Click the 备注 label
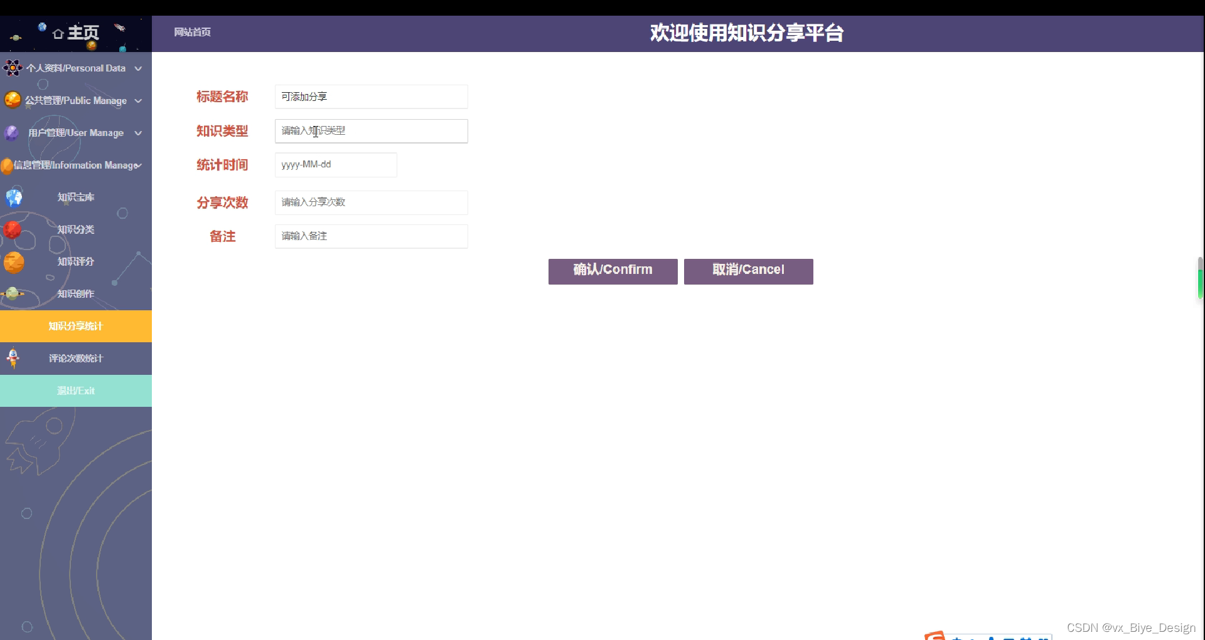The width and height of the screenshot is (1205, 640). (223, 236)
